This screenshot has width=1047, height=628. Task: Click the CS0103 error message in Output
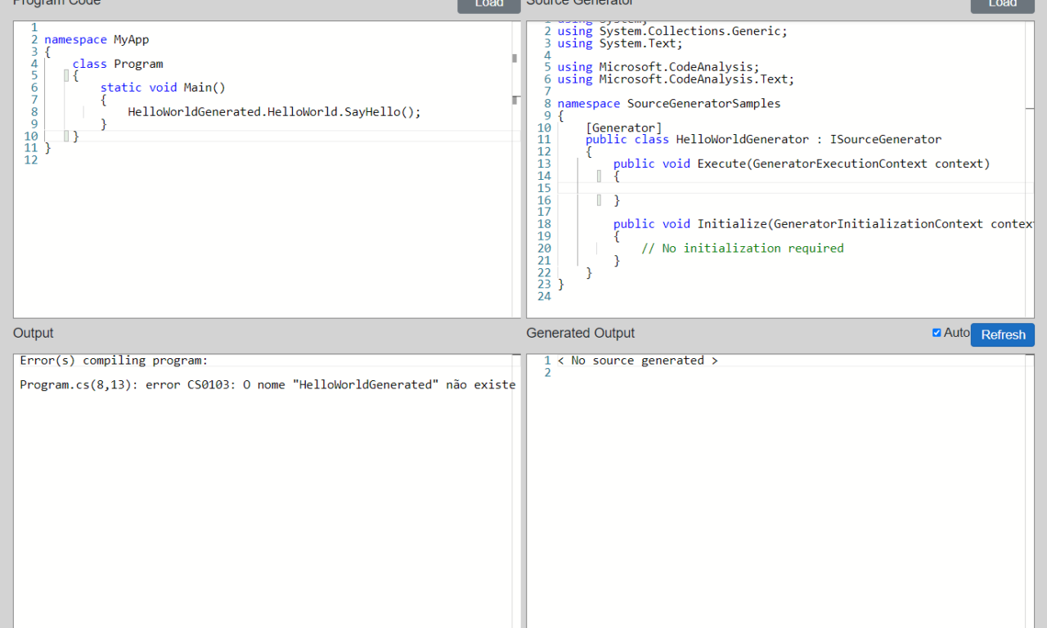[267, 384]
